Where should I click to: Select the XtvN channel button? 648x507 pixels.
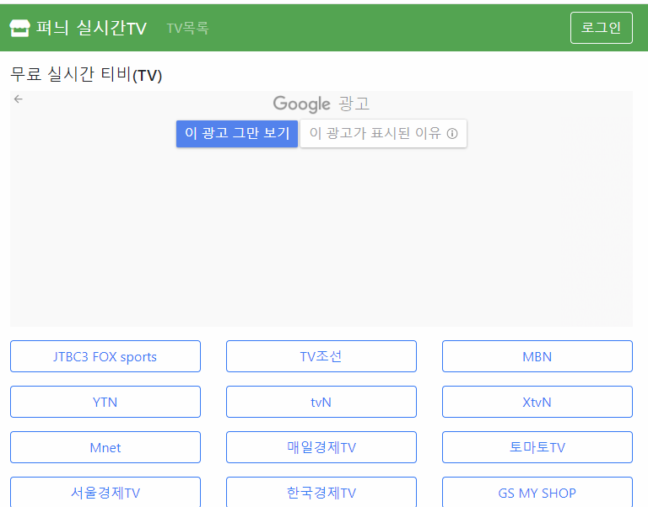(537, 402)
